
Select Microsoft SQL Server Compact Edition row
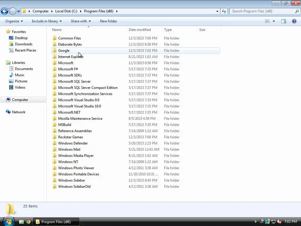[136, 88]
